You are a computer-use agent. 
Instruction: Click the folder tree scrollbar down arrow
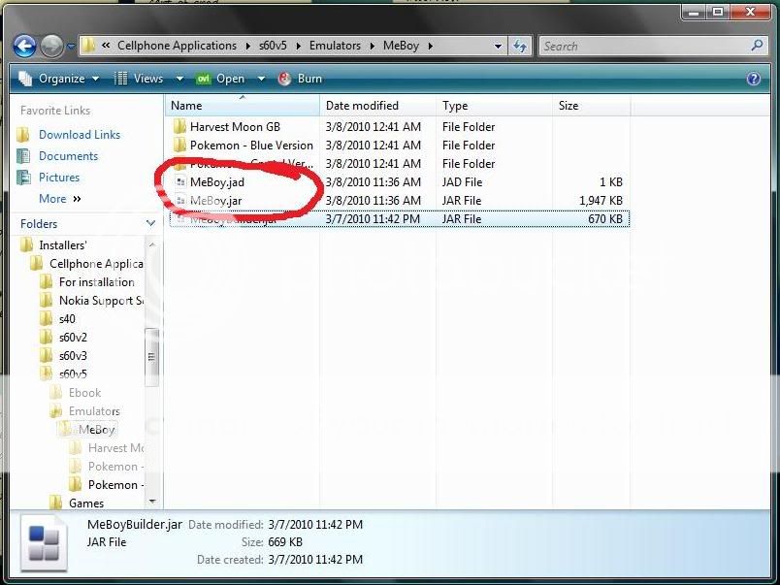pos(151,501)
